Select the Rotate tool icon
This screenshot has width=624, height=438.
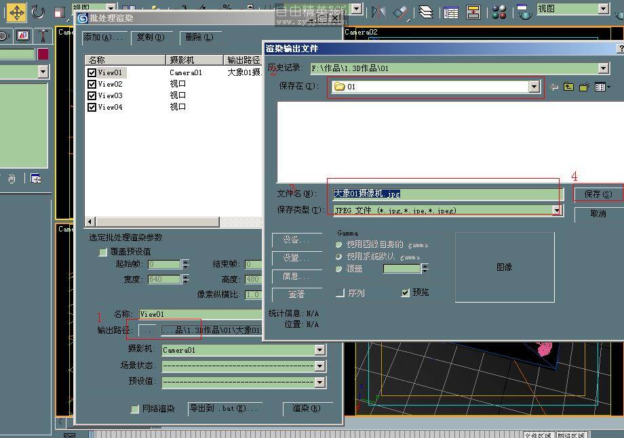[39, 12]
